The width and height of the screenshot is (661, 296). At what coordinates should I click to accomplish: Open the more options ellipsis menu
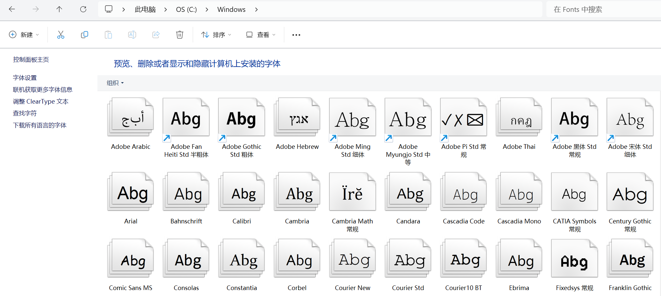coord(296,35)
